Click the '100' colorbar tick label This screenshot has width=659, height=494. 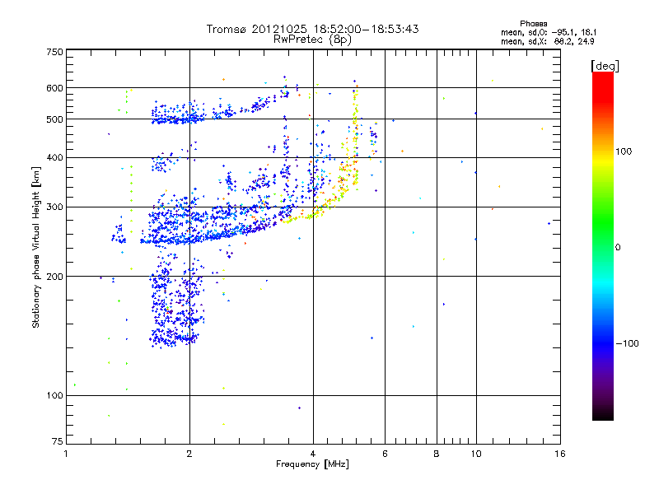coord(624,151)
